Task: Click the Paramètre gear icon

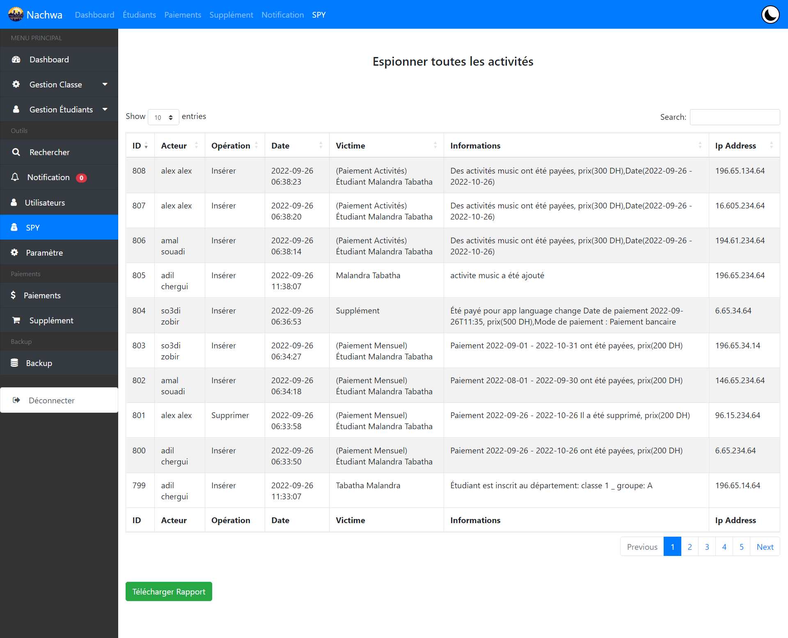Action: coord(14,252)
